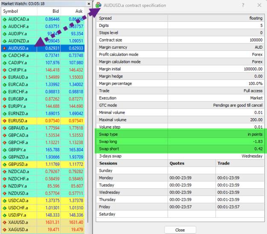267x234 pixels.
Task: Select the USDCAD.a symbol name
Action: click(x=18, y=200)
